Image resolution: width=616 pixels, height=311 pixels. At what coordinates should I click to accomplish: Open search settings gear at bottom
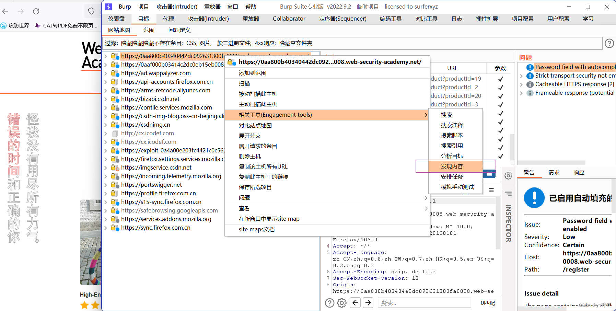click(341, 303)
